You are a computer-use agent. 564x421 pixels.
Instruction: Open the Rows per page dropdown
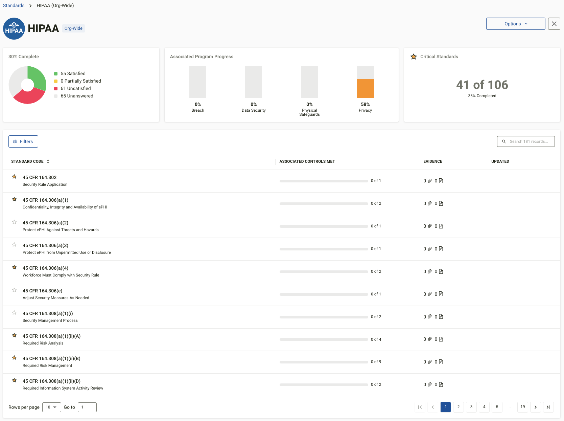pos(51,407)
